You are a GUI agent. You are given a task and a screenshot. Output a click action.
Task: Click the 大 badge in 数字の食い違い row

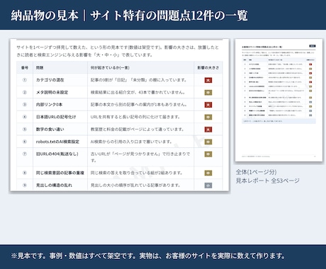click(x=208, y=130)
